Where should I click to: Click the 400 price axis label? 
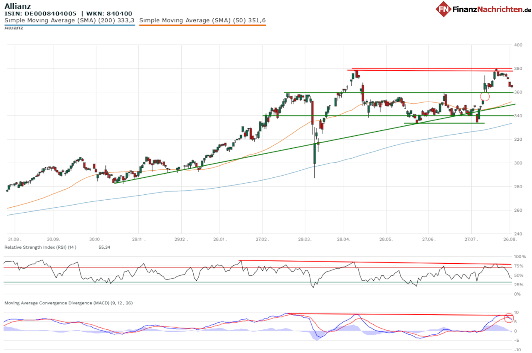point(518,45)
